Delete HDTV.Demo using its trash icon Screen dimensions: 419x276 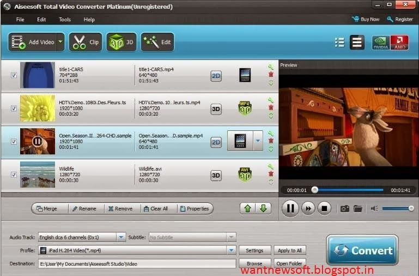[x=271, y=107]
